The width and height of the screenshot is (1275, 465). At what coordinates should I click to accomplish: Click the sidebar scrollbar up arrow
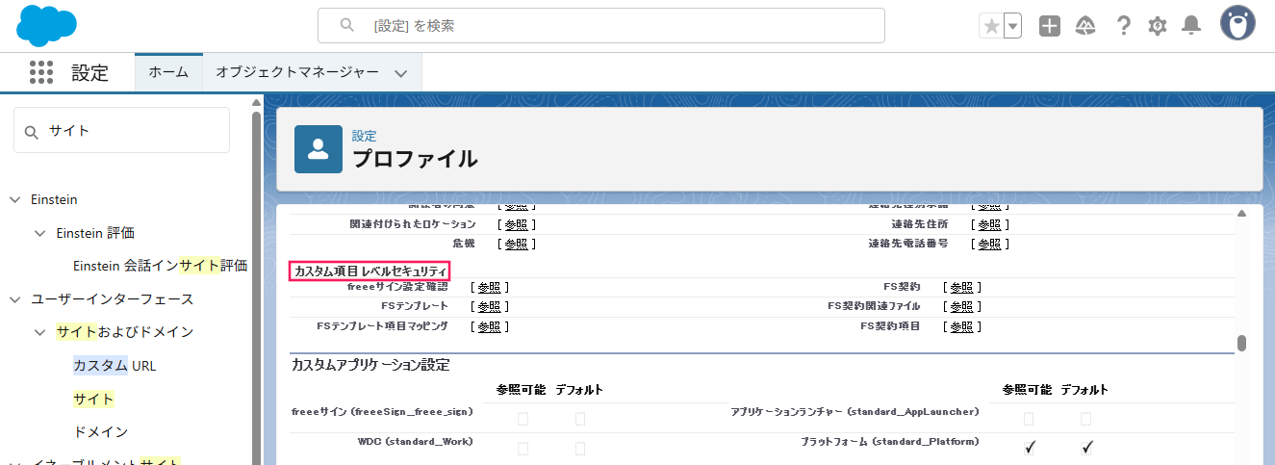256,102
